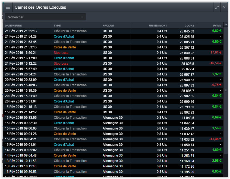230x179 pixels.
Task: Close the Carnet des Ordres Exécutés panel
Action: click(224, 7)
